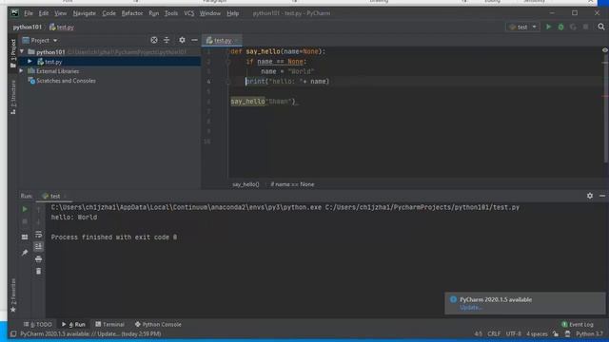Click the Collapse All icon in Project panel
609x342 pixels.
167,40
